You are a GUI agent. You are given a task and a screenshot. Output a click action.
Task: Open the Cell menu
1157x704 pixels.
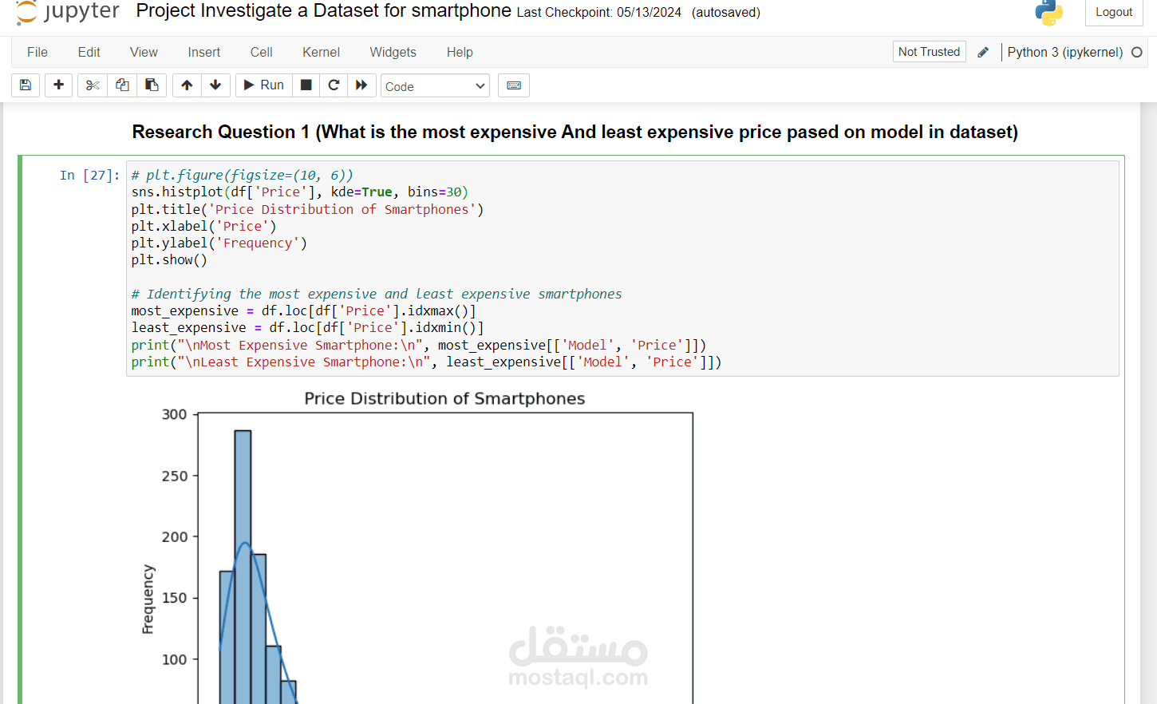[261, 52]
